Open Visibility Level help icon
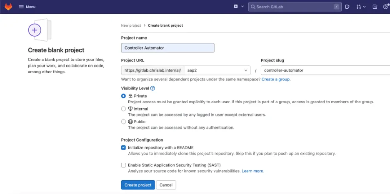390x194 pixels. coord(153,88)
